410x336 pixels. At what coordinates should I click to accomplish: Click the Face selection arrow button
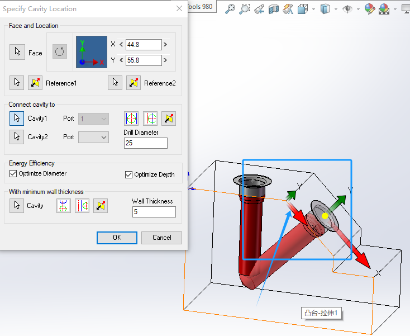click(17, 52)
